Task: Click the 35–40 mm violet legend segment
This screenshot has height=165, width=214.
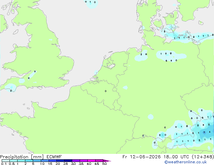Action: click(x=83, y=161)
